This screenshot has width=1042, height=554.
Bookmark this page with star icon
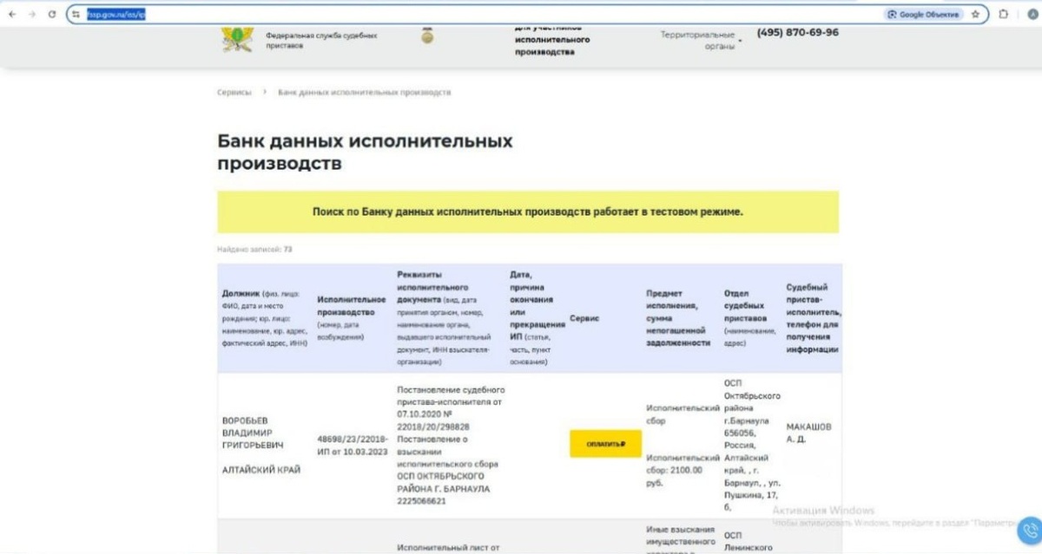click(x=975, y=15)
